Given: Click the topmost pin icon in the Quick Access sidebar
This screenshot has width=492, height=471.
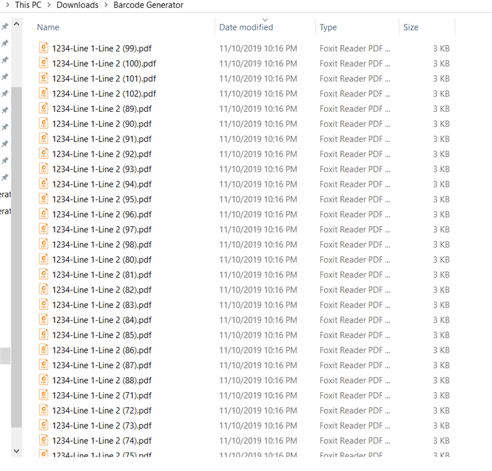Looking at the screenshot, I should pos(5,26).
